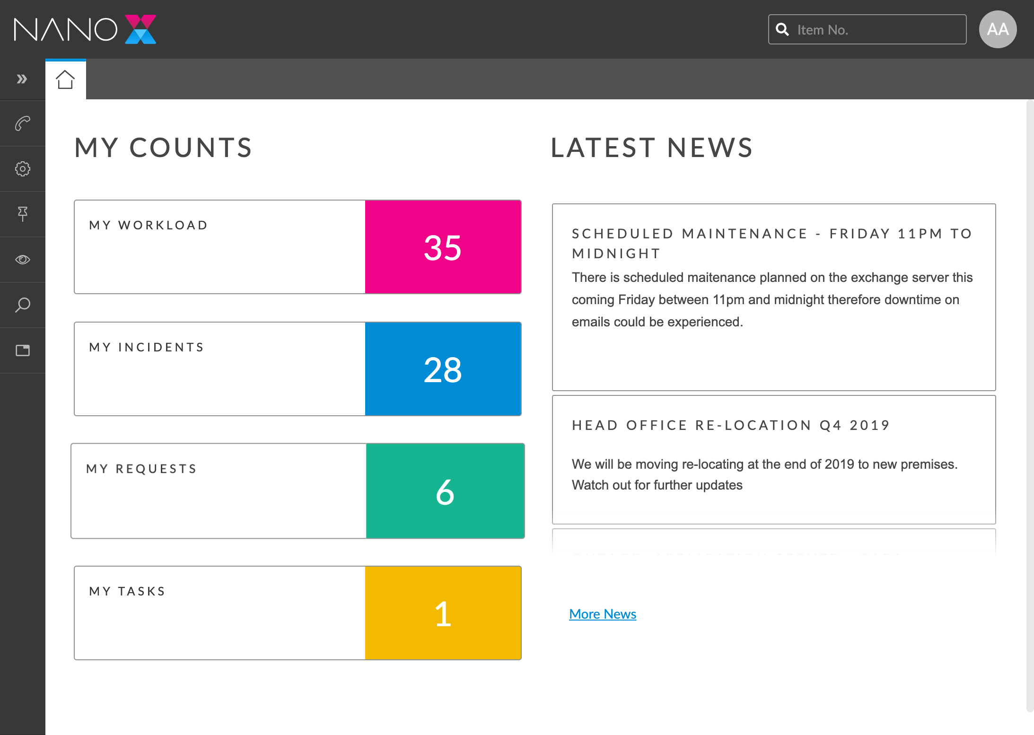Click the Latest News heading
Viewport: 1034px width, 735px height.
click(652, 148)
